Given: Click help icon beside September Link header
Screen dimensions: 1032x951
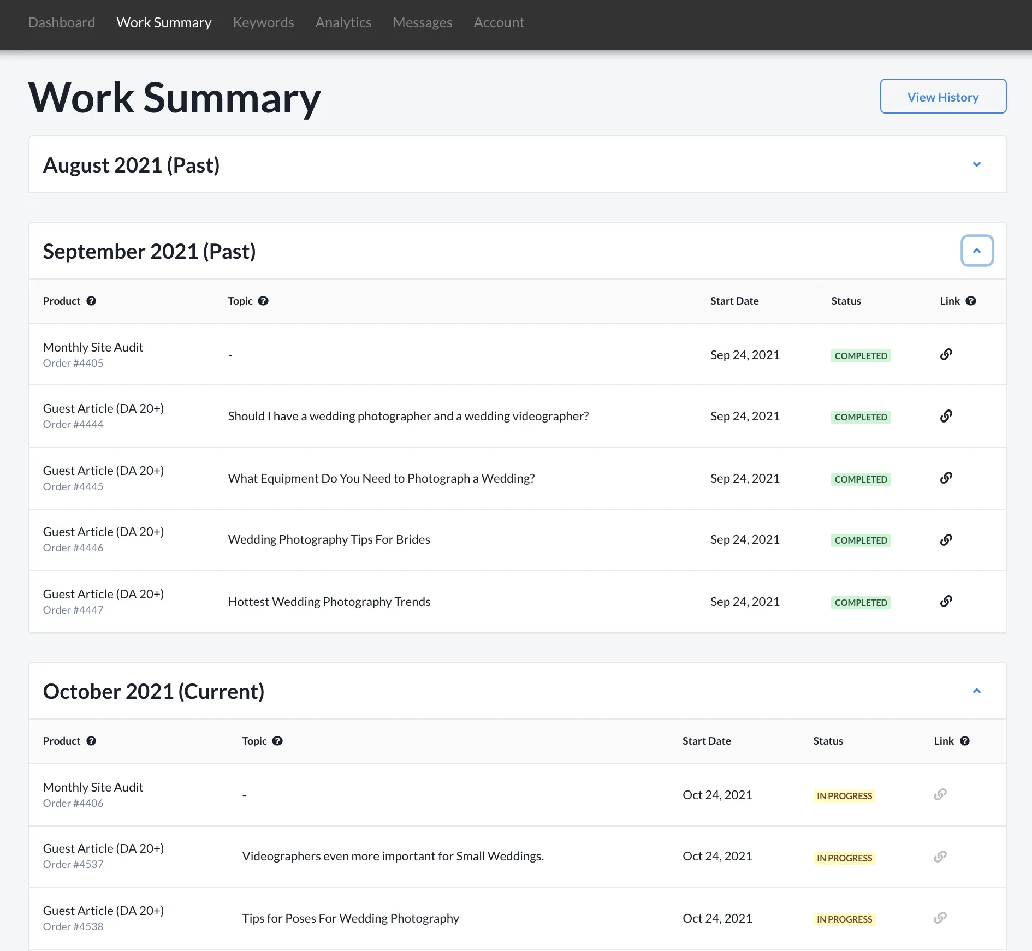Looking at the screenshot, I should tap(970, 301).
